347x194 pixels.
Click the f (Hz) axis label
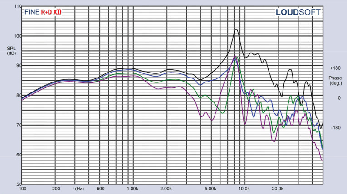pyautogui.click(x=78, y=188)
